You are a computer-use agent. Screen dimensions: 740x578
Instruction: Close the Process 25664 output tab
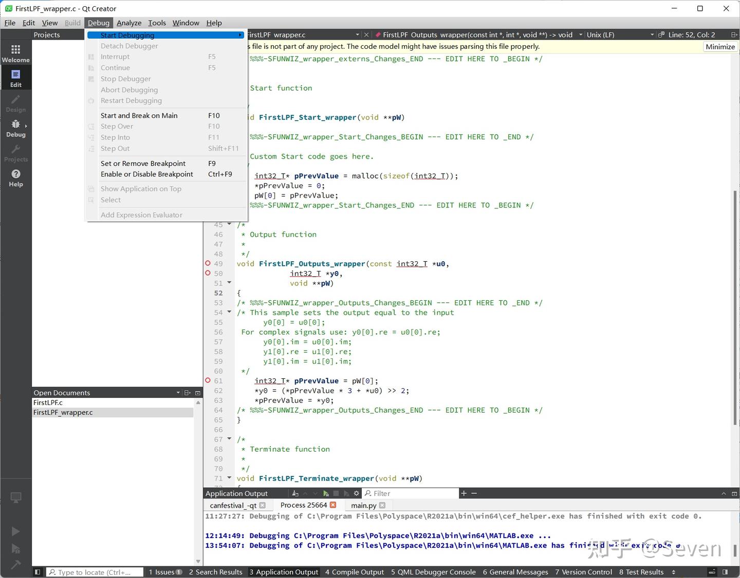(333, 505)
